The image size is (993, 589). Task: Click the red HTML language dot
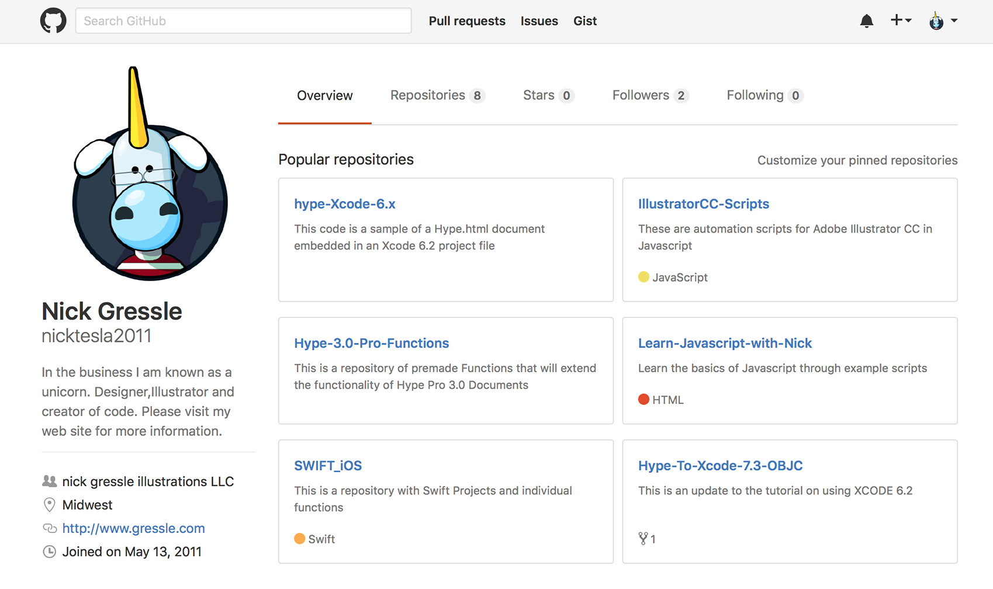tap(643, 400)
